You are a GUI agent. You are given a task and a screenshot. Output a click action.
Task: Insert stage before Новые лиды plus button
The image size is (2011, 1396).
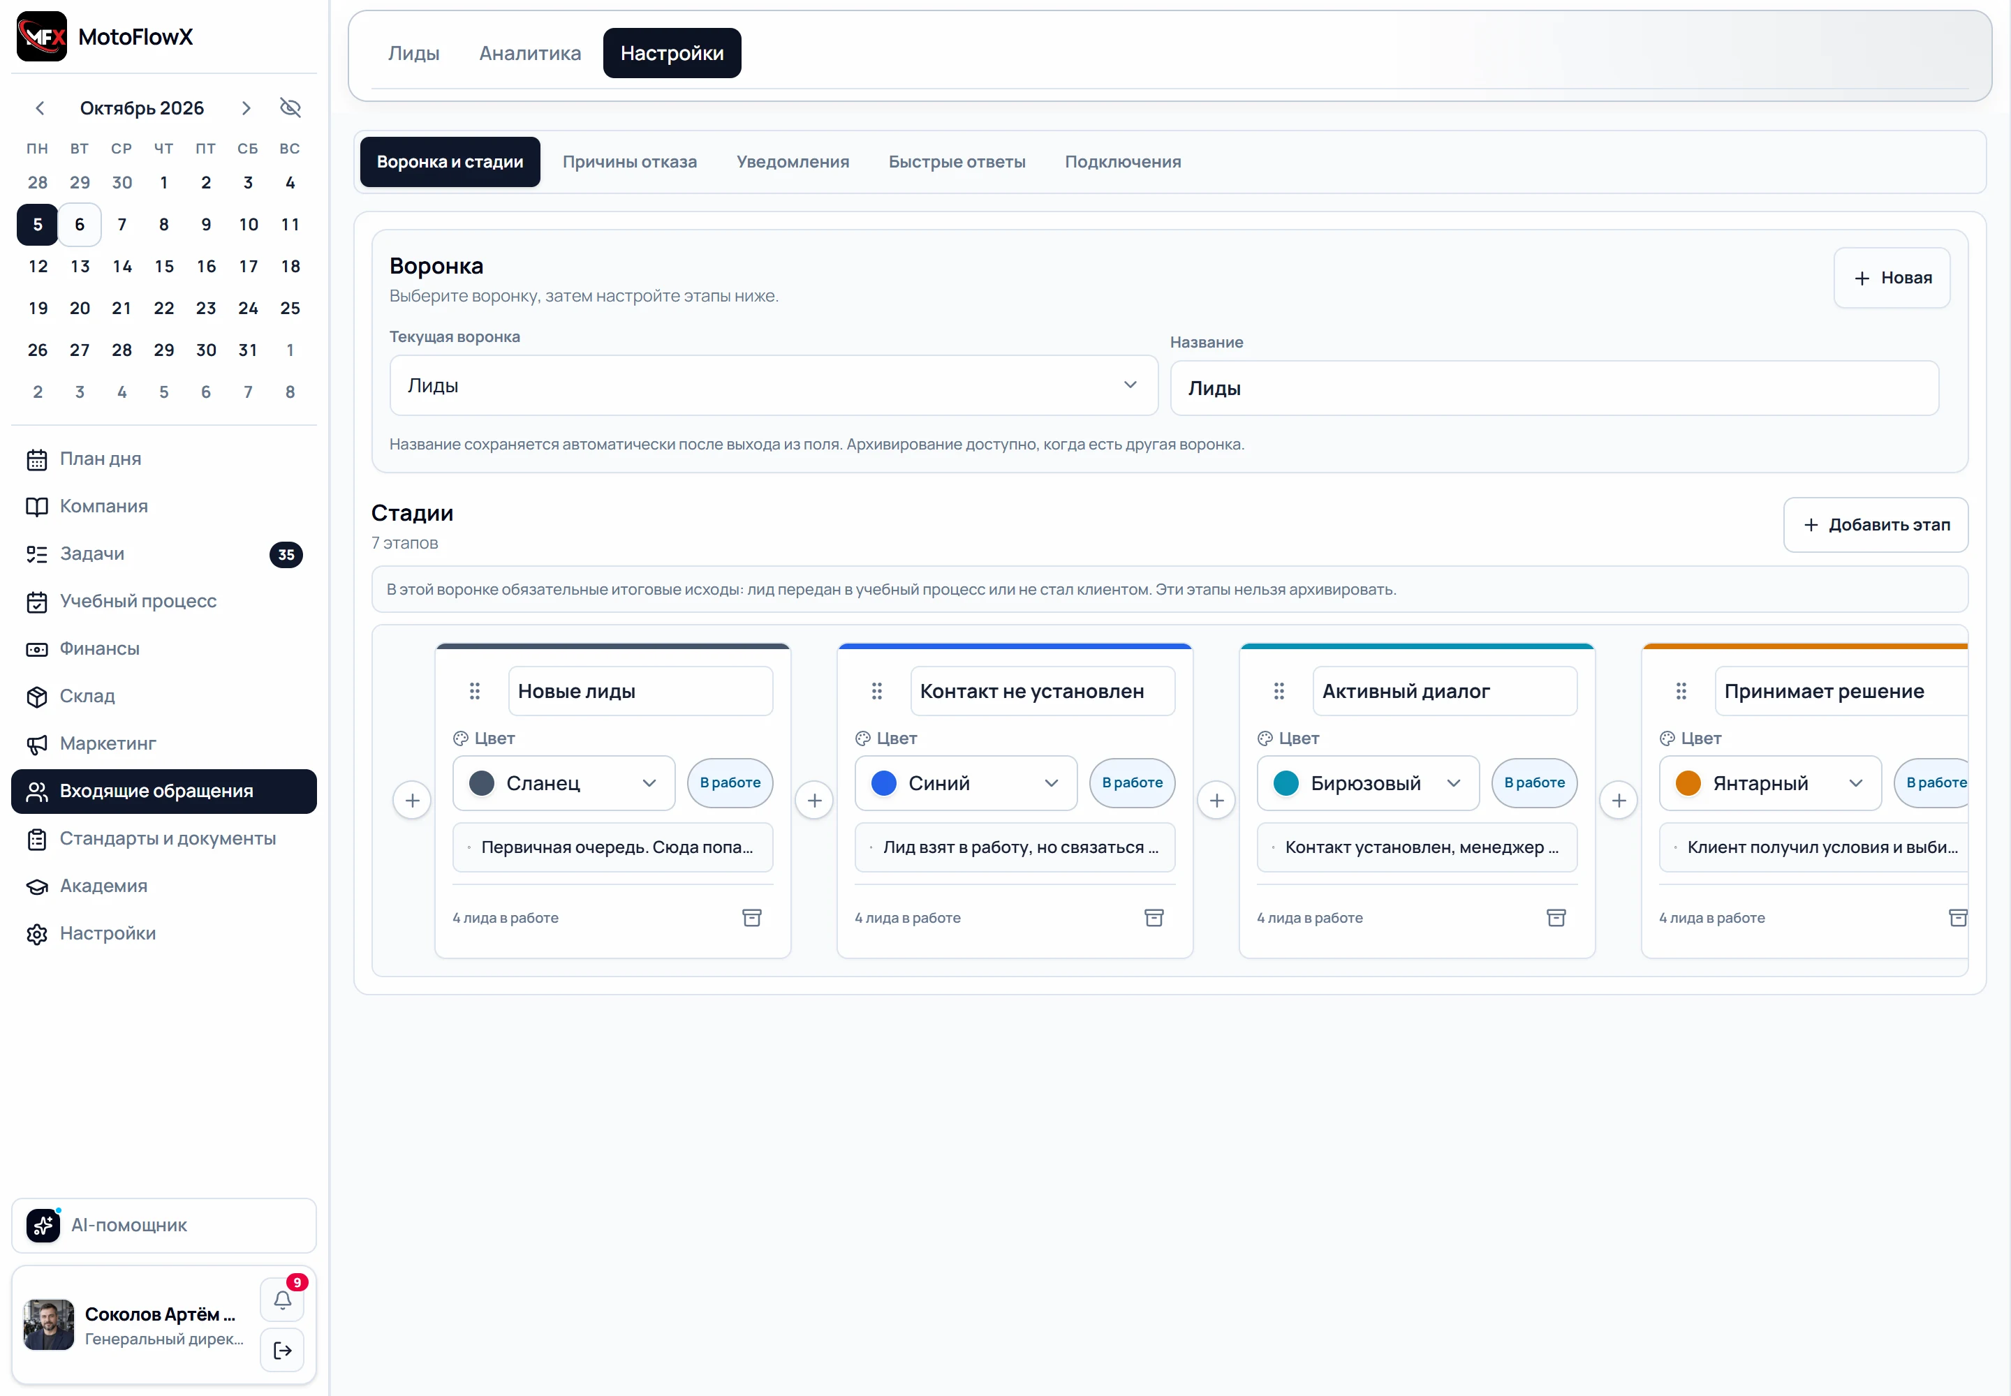pos(412,801)
